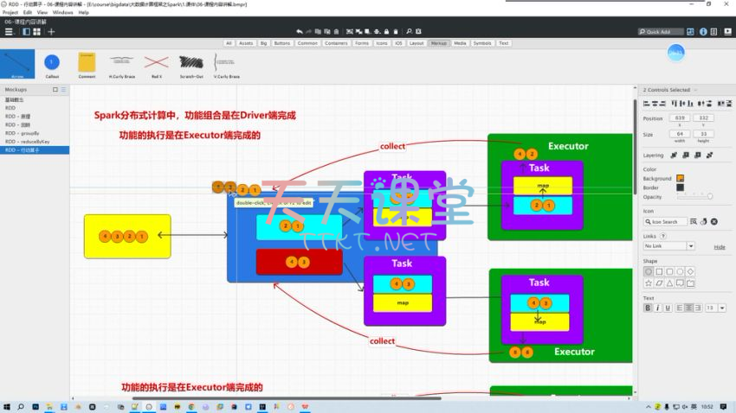Choose the Scratch-Out markup element
Screen dimensions: 736x413
click(190, 62)
